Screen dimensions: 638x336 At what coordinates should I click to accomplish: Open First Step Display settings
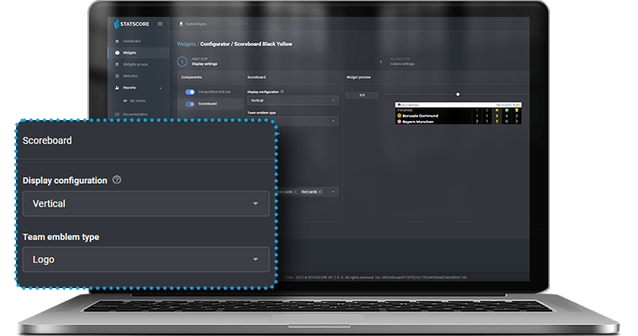tap(205, 61)
